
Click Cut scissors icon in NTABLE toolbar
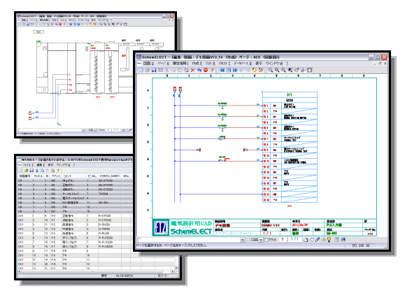click(37, 171)
